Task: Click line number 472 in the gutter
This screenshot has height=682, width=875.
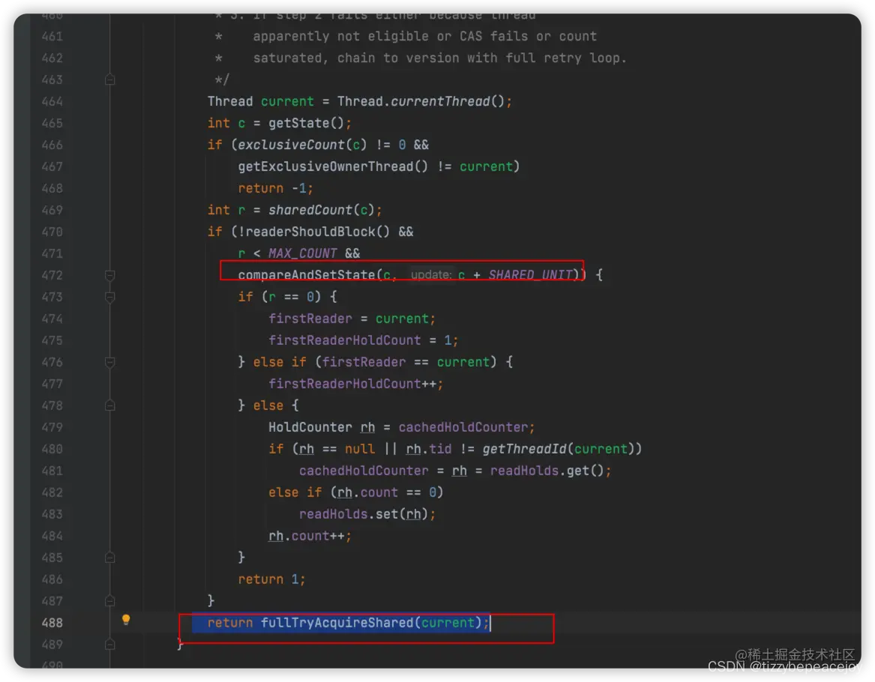Action: pyautogui.click(x=52, y=275)
